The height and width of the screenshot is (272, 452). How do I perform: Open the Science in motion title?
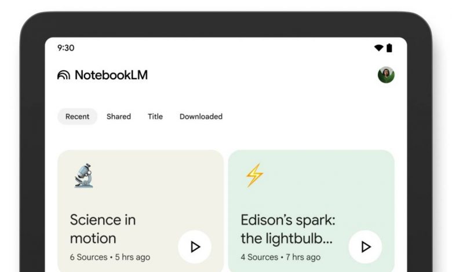(x=103, y=229)
